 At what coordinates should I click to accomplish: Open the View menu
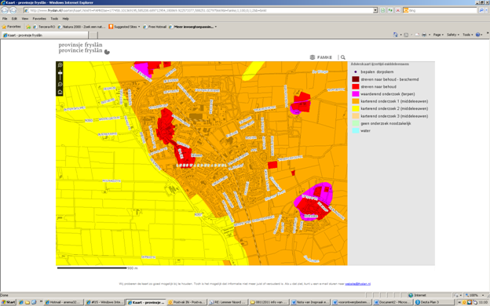24,19
